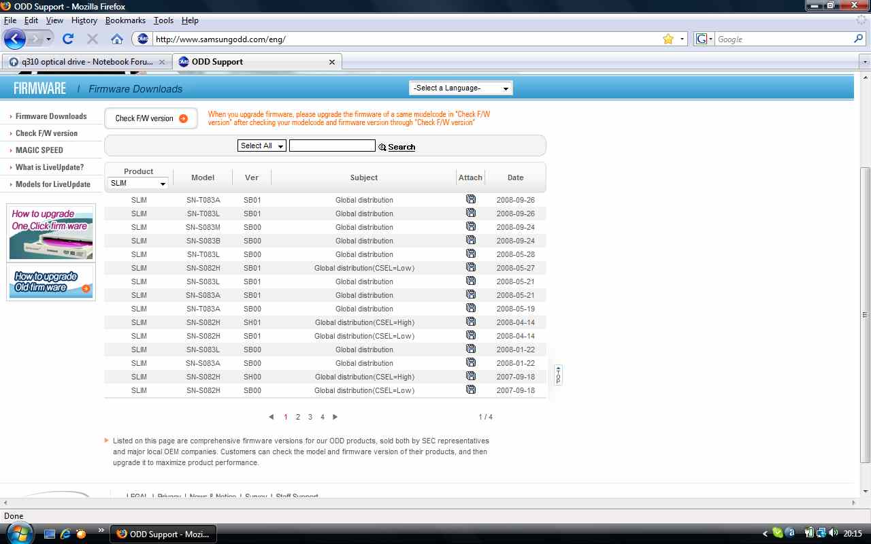Download attachment for SN-S083L SB00 2008-01-22
871x544 pixels.
click(x=471, y=349)
